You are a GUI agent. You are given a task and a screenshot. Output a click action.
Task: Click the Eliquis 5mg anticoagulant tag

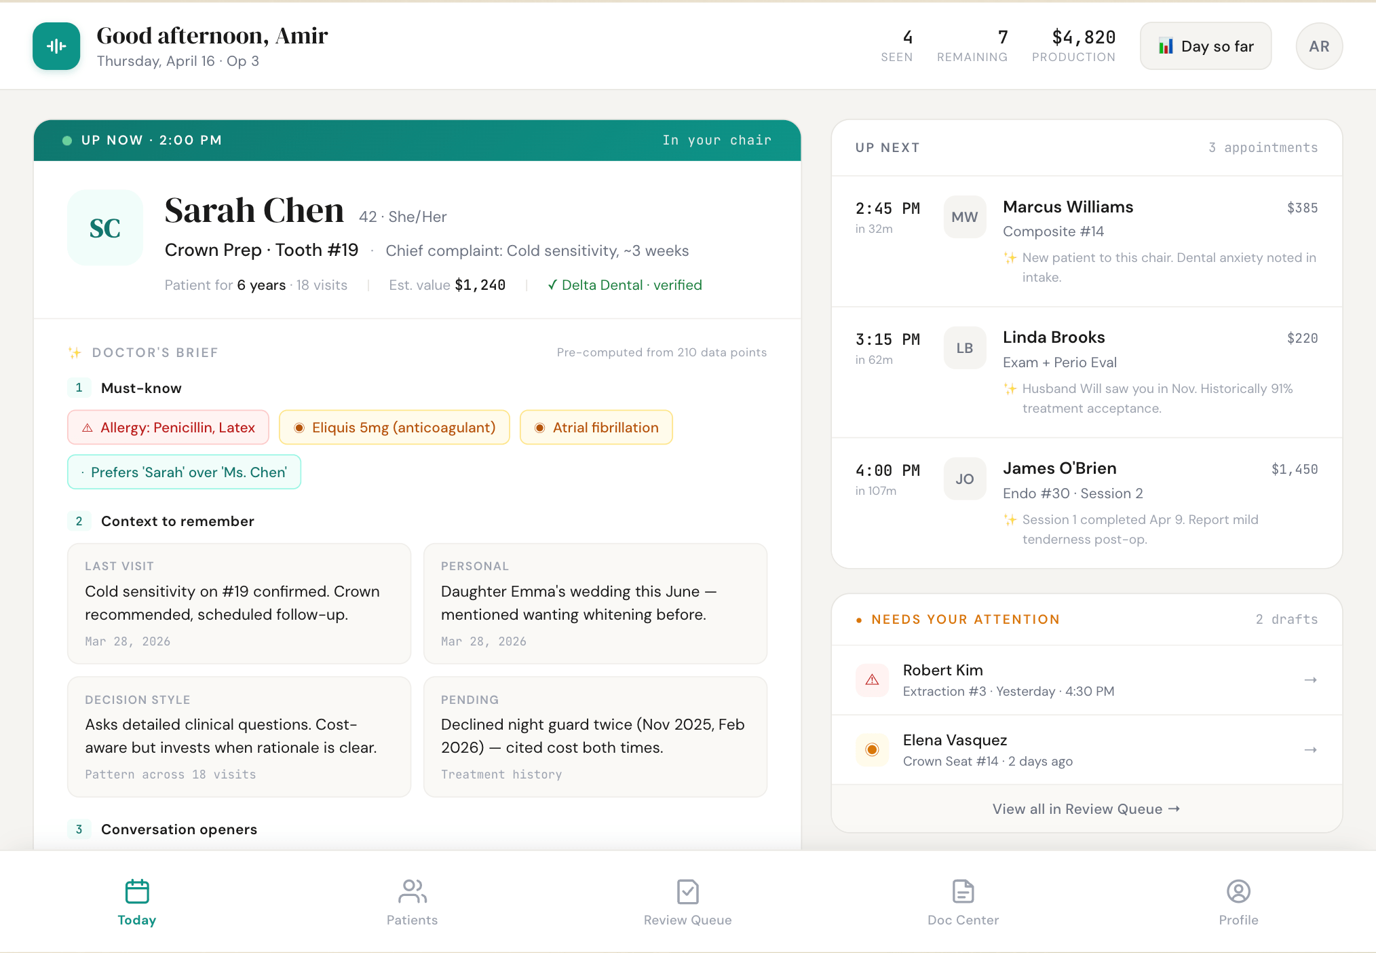click(x=394, y=428)
